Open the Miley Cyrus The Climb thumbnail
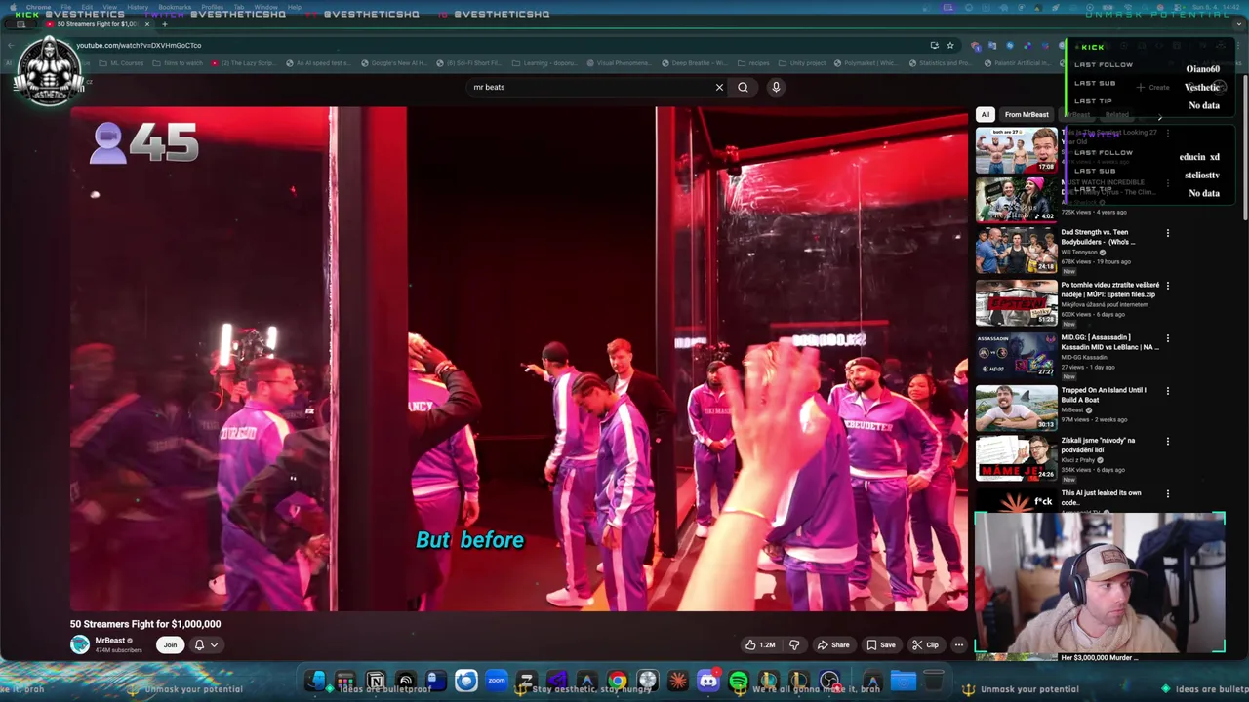 click(1016, 200)
